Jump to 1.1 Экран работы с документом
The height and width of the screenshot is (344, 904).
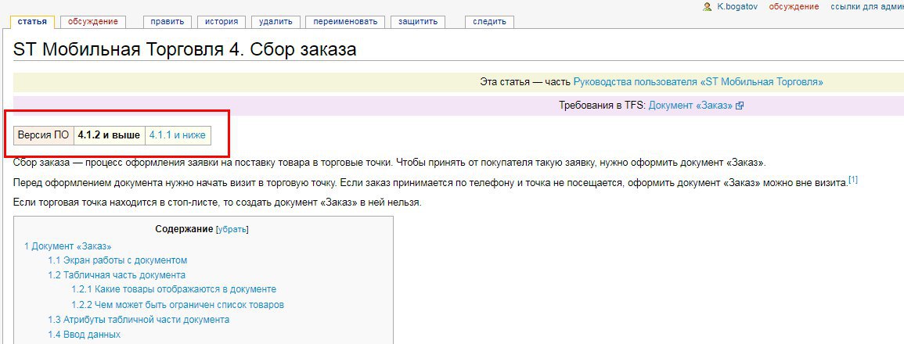click(x=117, y=260)
